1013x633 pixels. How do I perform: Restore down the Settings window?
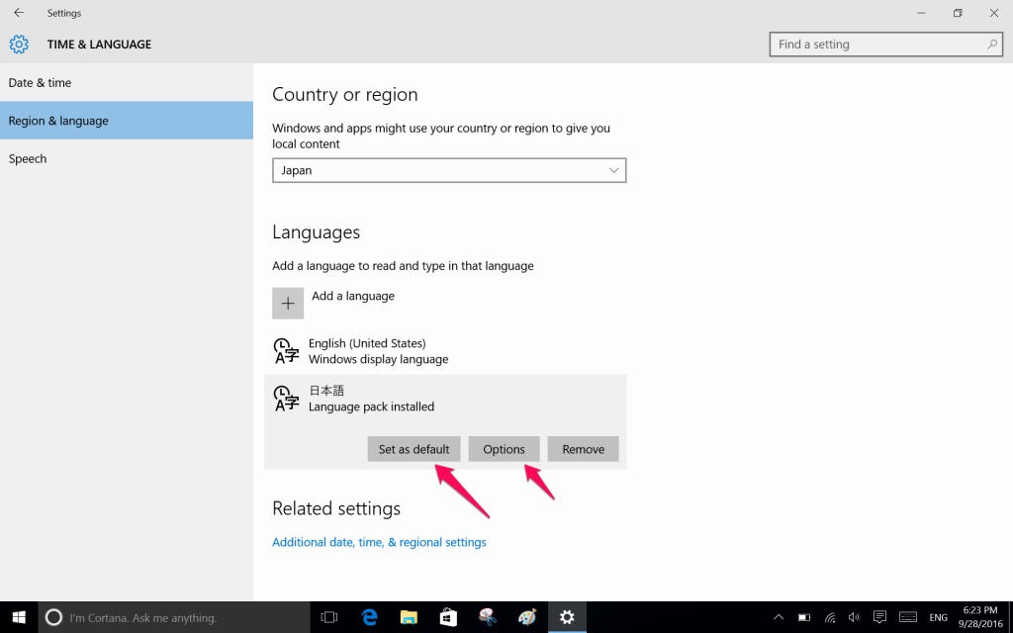[958, 13]
